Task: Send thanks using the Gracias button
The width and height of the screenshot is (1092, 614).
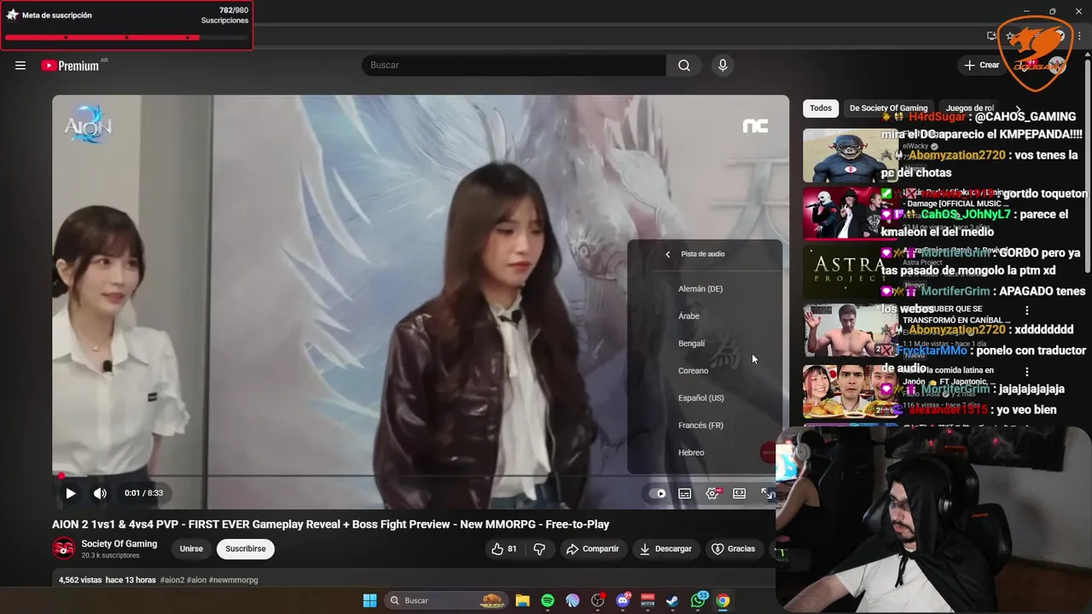Action: [734, 549]
